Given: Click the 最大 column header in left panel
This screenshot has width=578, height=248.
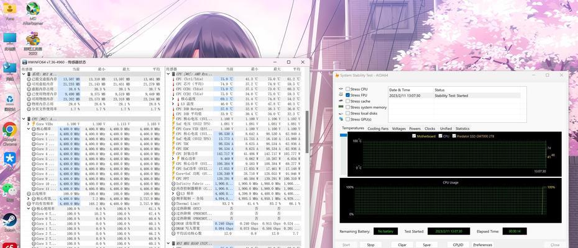Looking at the screenshot, I should point(127,69).
